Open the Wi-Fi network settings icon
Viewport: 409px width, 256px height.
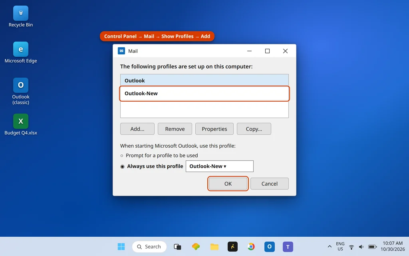point(351,247)
